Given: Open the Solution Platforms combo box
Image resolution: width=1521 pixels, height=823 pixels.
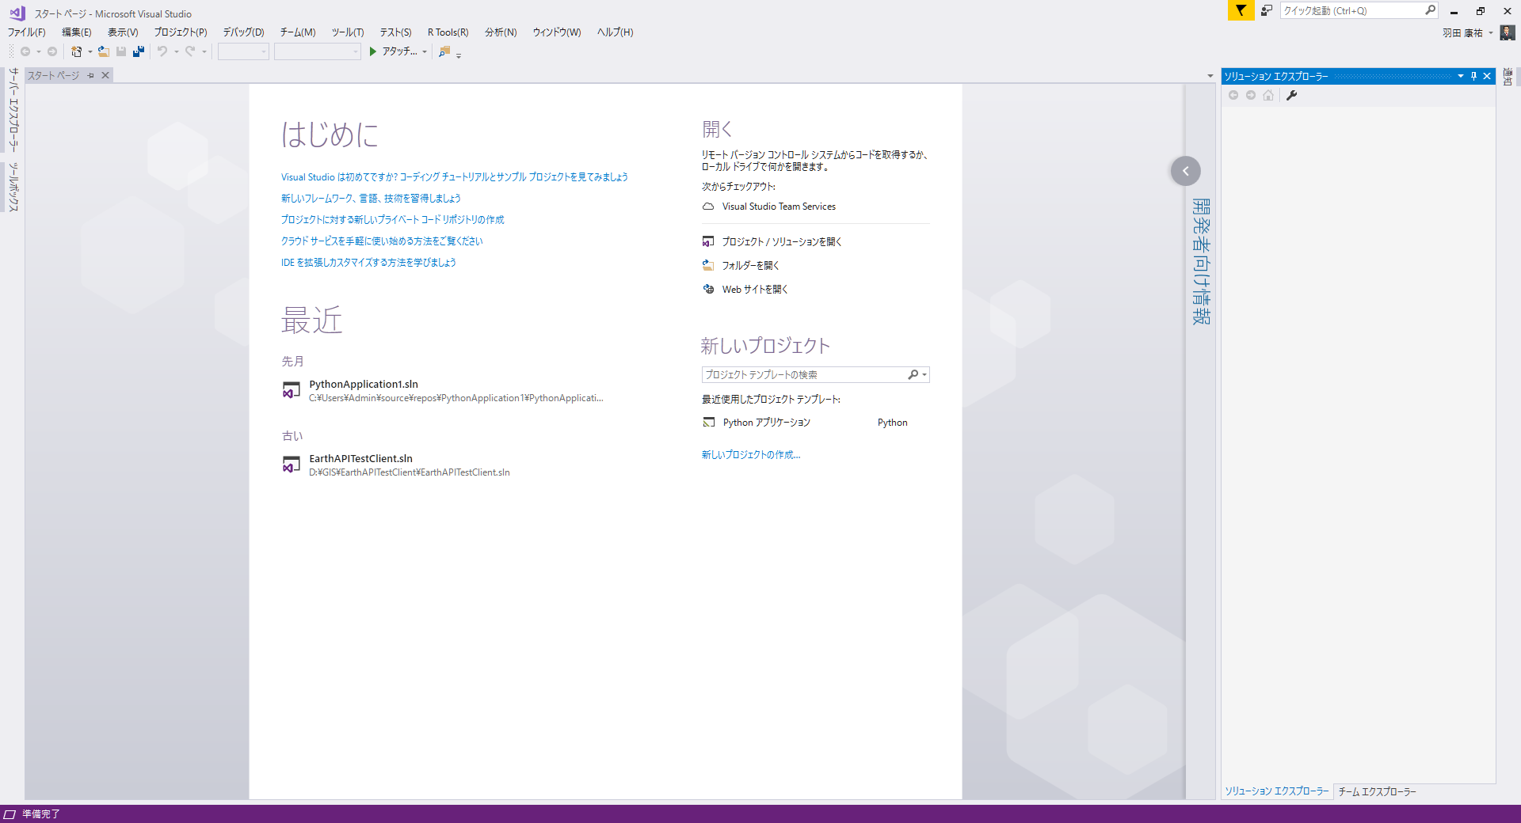Looking at the screenshot, I should coord(318,51).
